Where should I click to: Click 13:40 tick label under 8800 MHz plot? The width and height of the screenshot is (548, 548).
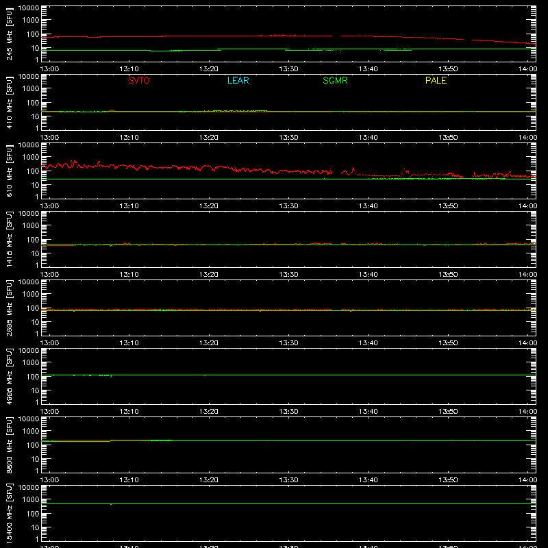[369, 480]
